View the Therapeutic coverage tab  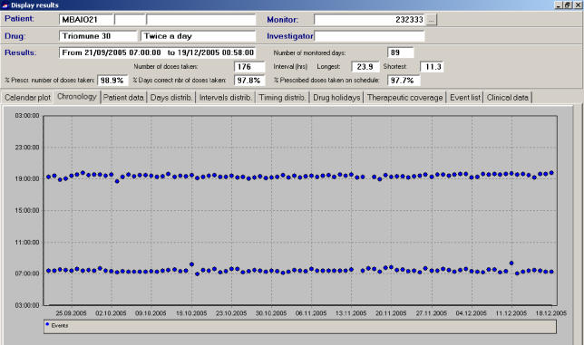[x=404, y=98]
